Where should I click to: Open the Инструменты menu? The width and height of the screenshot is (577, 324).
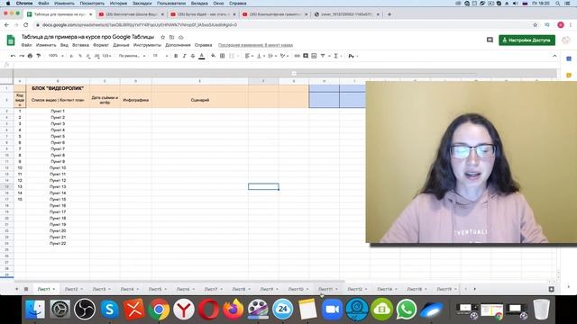(147, 45)
